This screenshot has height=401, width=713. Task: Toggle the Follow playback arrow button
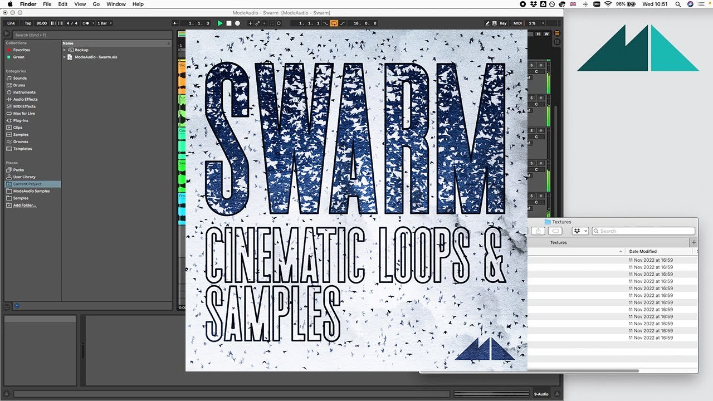[175, 23]
